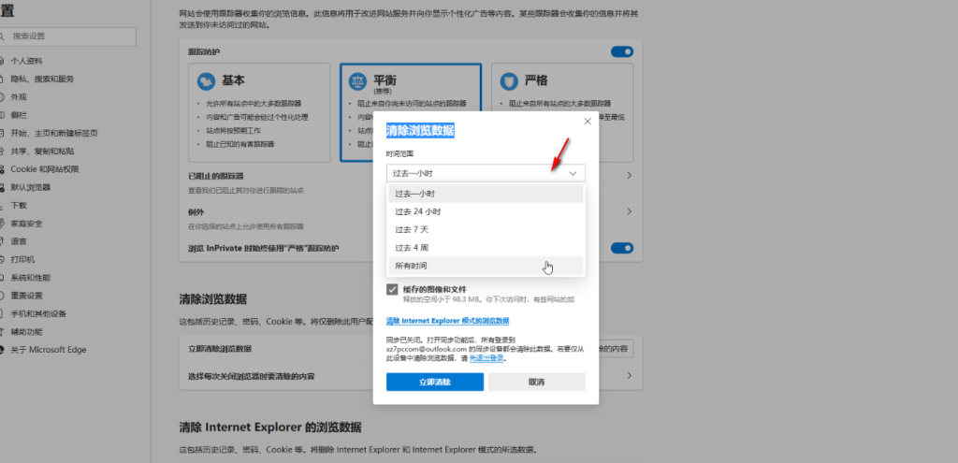Uncheck the 缓存的图像和文件 checkbox
Image resolution: width=958 pixels, height=463 pixels.
click(x=392, y=290)
